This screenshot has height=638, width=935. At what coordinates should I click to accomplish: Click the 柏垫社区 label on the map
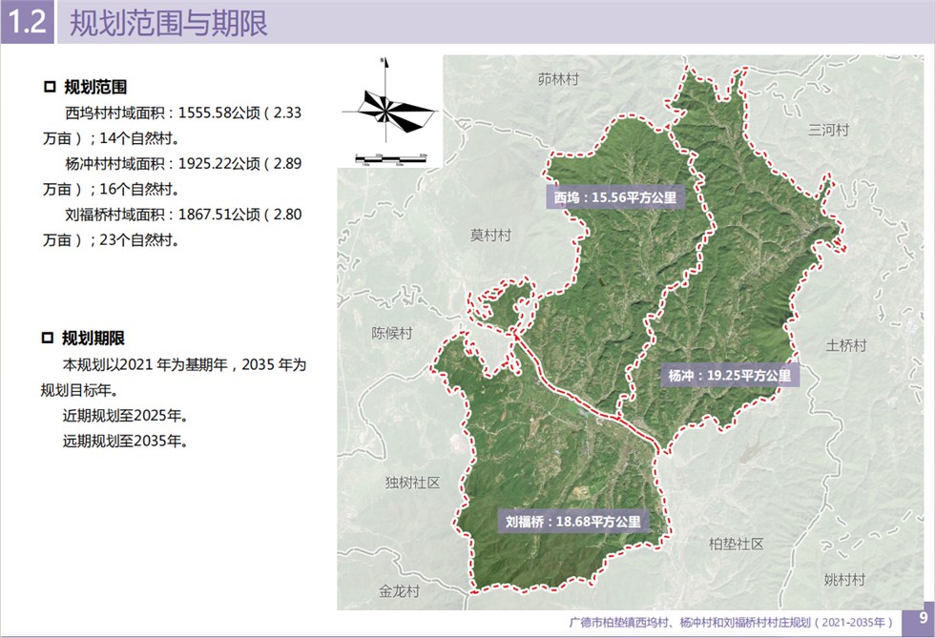[x=737, y=544]
